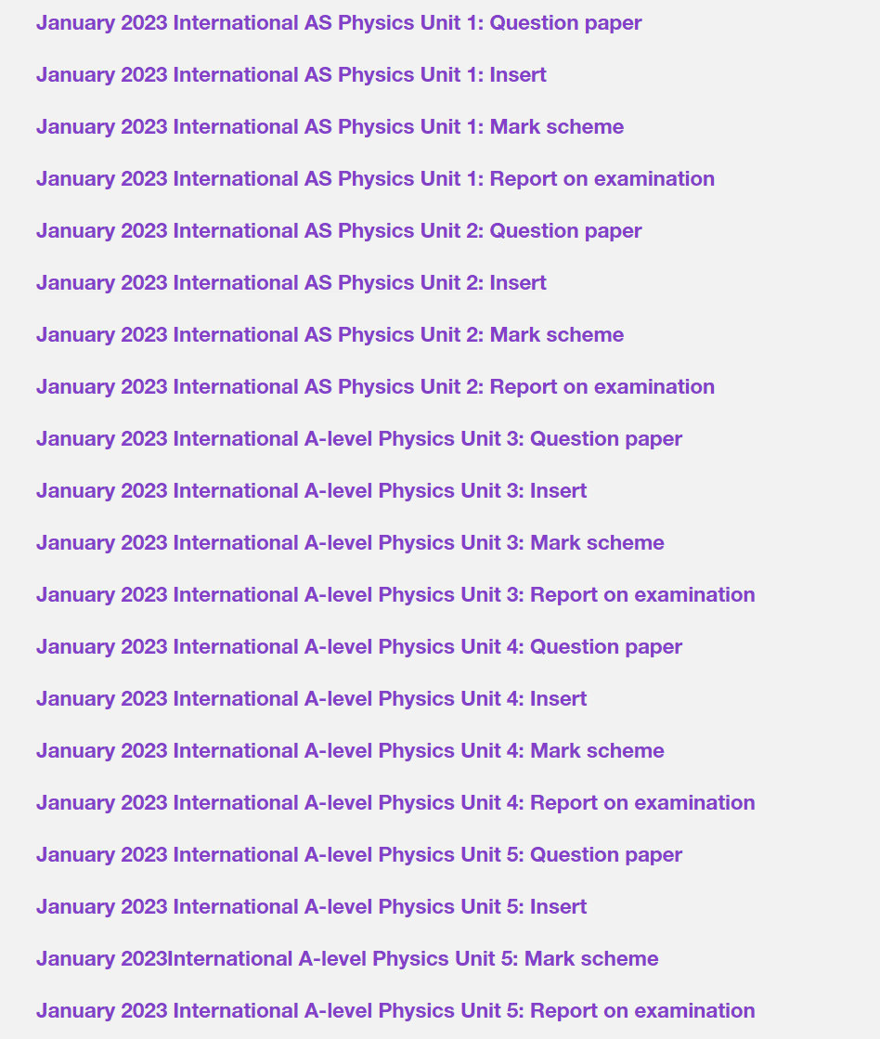
Task: Open AS Physics Unit 2 Insert link
Action: [291, 283]
